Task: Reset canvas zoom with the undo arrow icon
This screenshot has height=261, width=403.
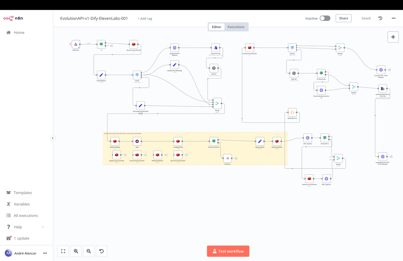Action: tap(102, 251)
